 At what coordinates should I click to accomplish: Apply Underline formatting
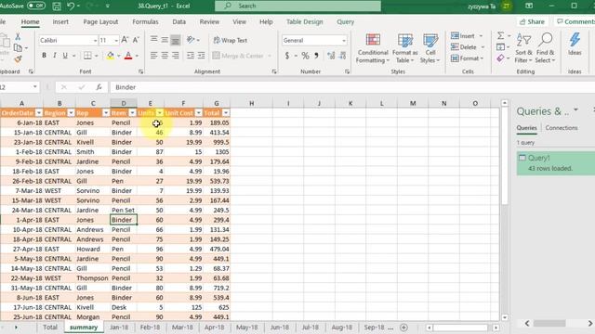point(65,56)
